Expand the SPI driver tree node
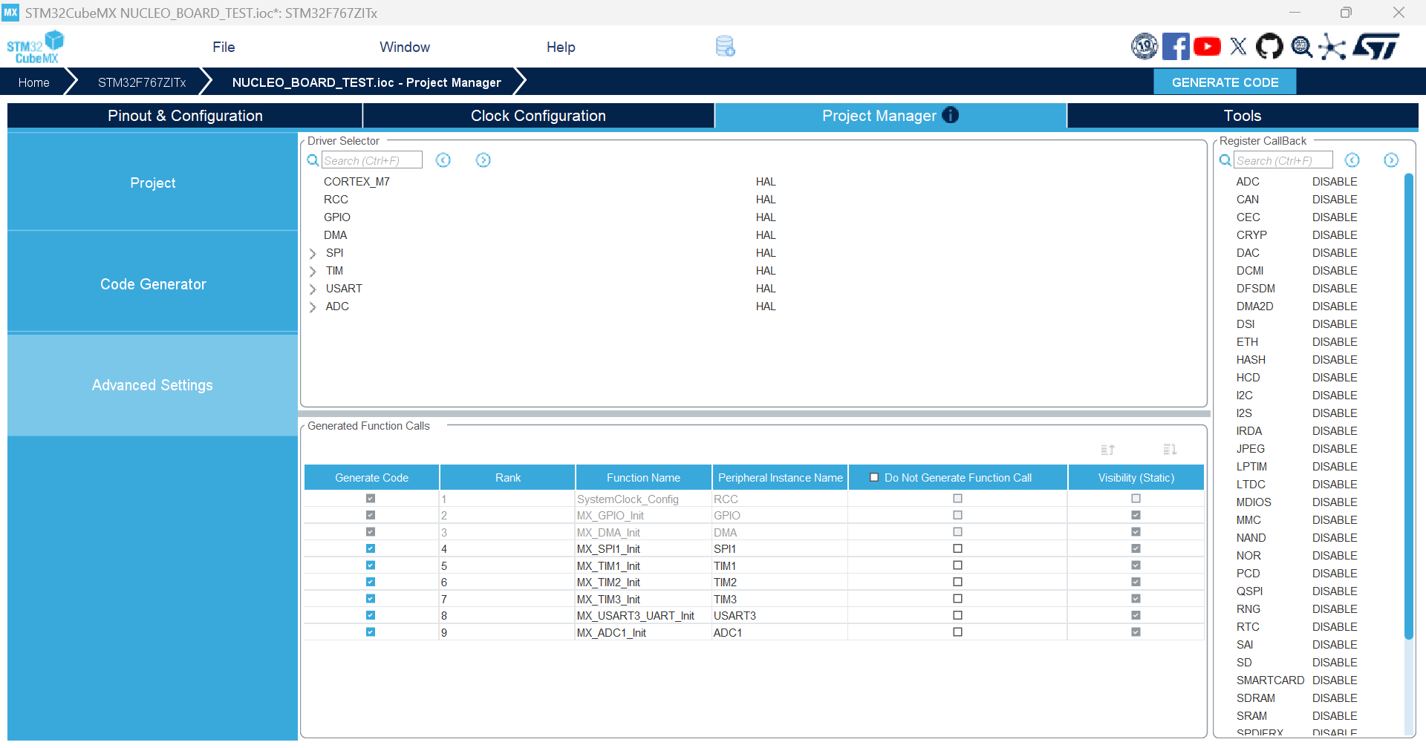The height and width of the screenshot is (748, 1426). click(x=313, y=254)
